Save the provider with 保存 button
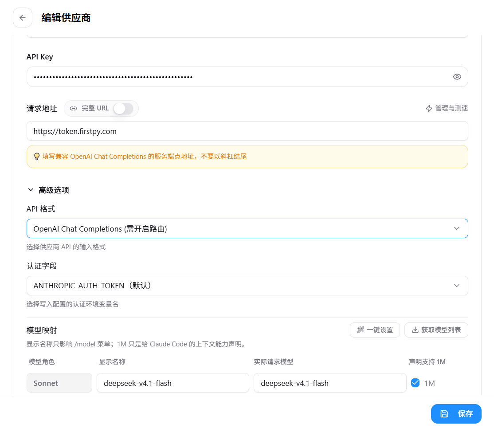 pos(456,414)
